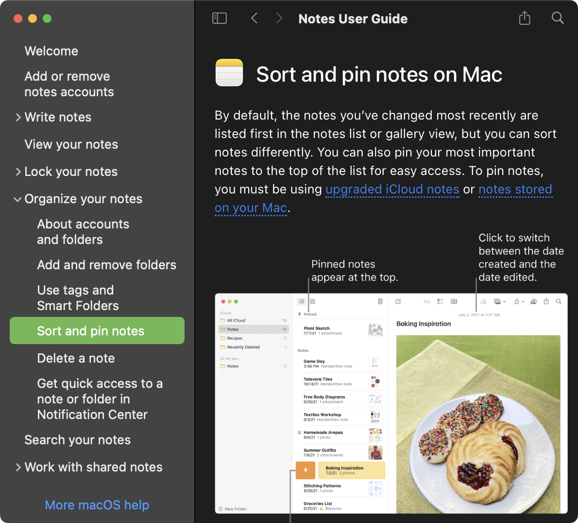Go forward with the right chevron

tap(279, 18)
